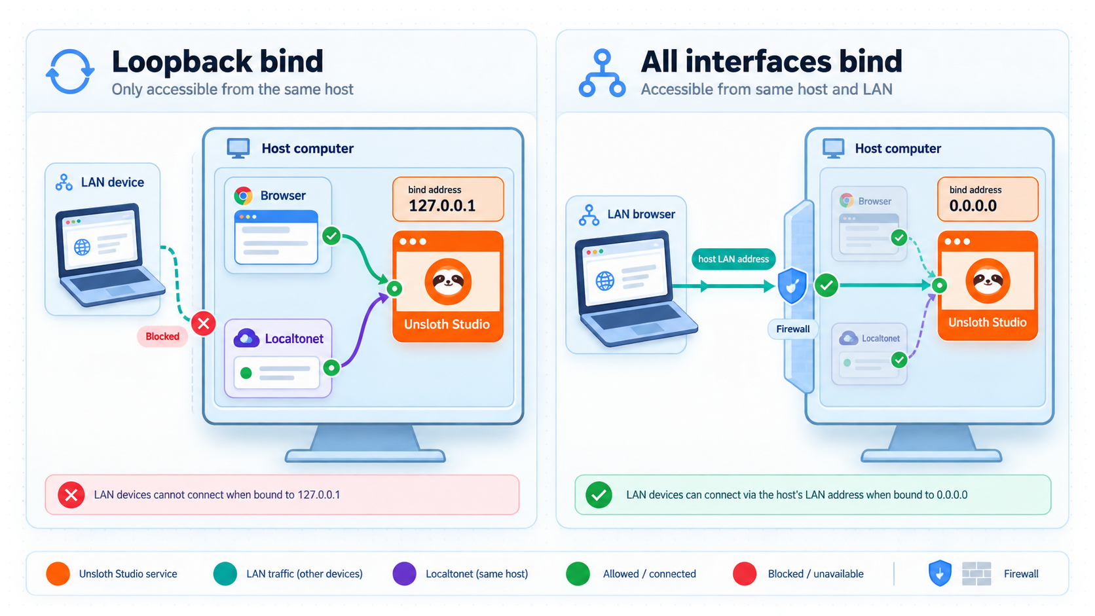Click "Only accessible from the same host" subtitle
The height and width of the screenshot is (616, 1095).
232,89
